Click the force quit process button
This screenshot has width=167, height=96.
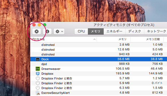point(37,31)
